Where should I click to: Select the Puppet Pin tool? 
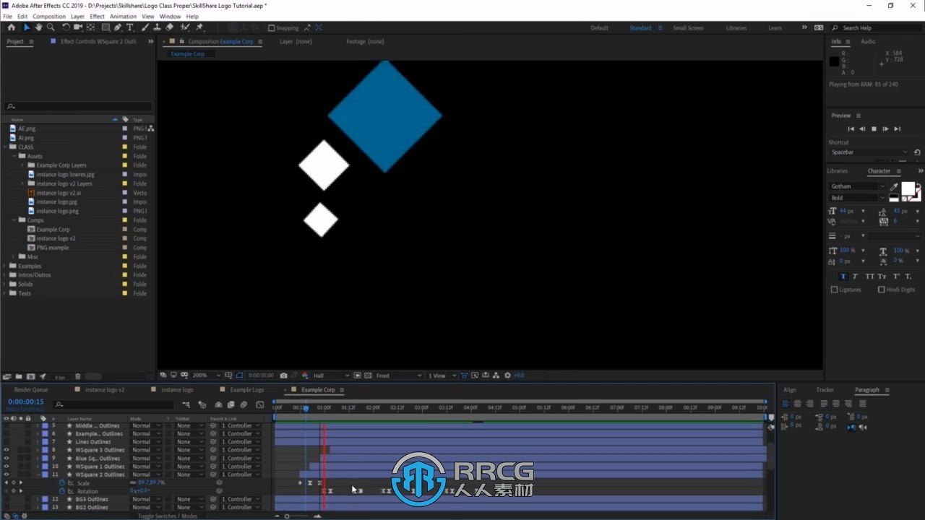coord(200,27)
